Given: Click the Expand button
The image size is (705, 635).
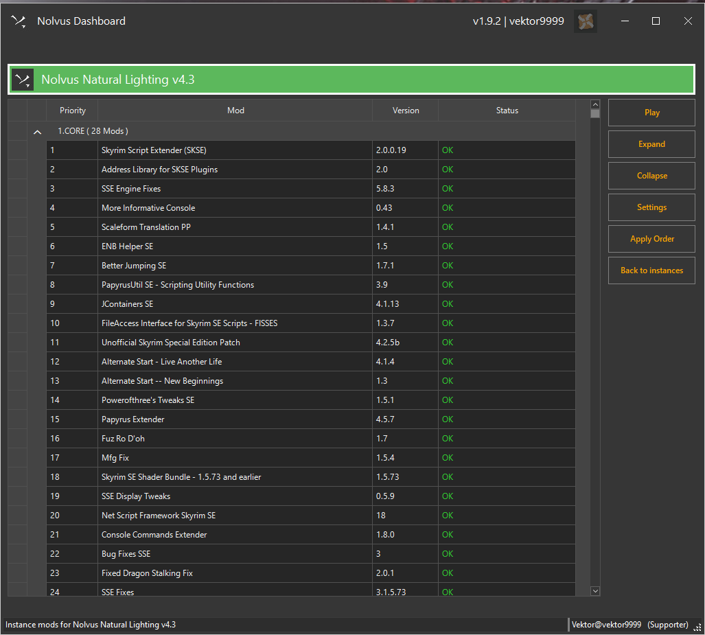Looking at the screenshot, I should [651, 144].
